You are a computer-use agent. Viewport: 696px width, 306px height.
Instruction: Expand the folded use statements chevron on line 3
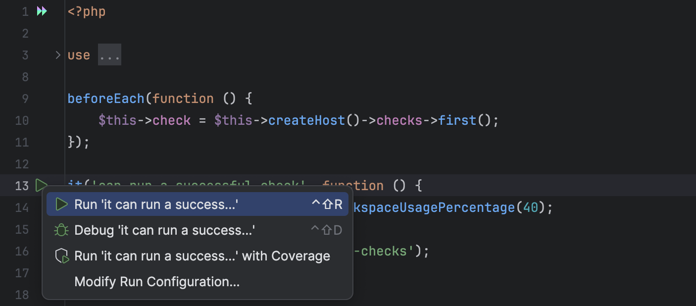pos(57,55)
